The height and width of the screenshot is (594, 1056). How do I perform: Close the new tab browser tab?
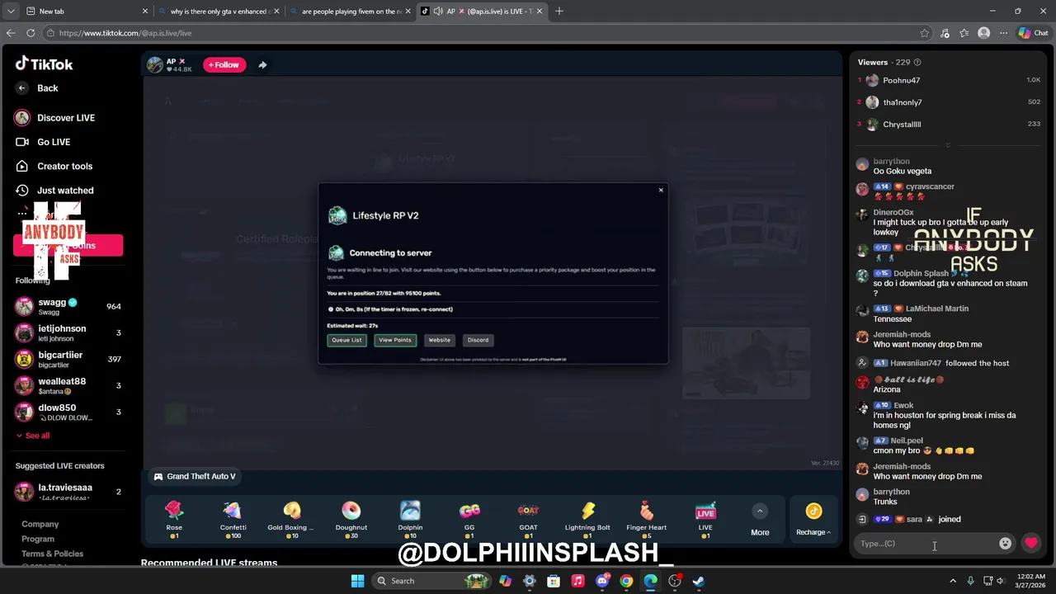click(x=145, y=12)
